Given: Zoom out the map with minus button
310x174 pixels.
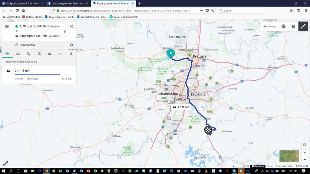Looking at the screenshot, I should 305,159.
